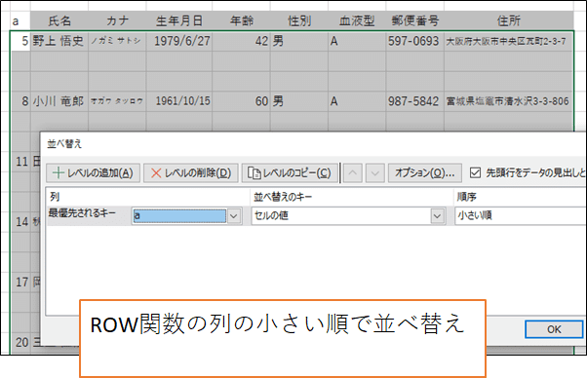
Task: Select the 郵便番号 header cell
Action: tap(414, 20)
